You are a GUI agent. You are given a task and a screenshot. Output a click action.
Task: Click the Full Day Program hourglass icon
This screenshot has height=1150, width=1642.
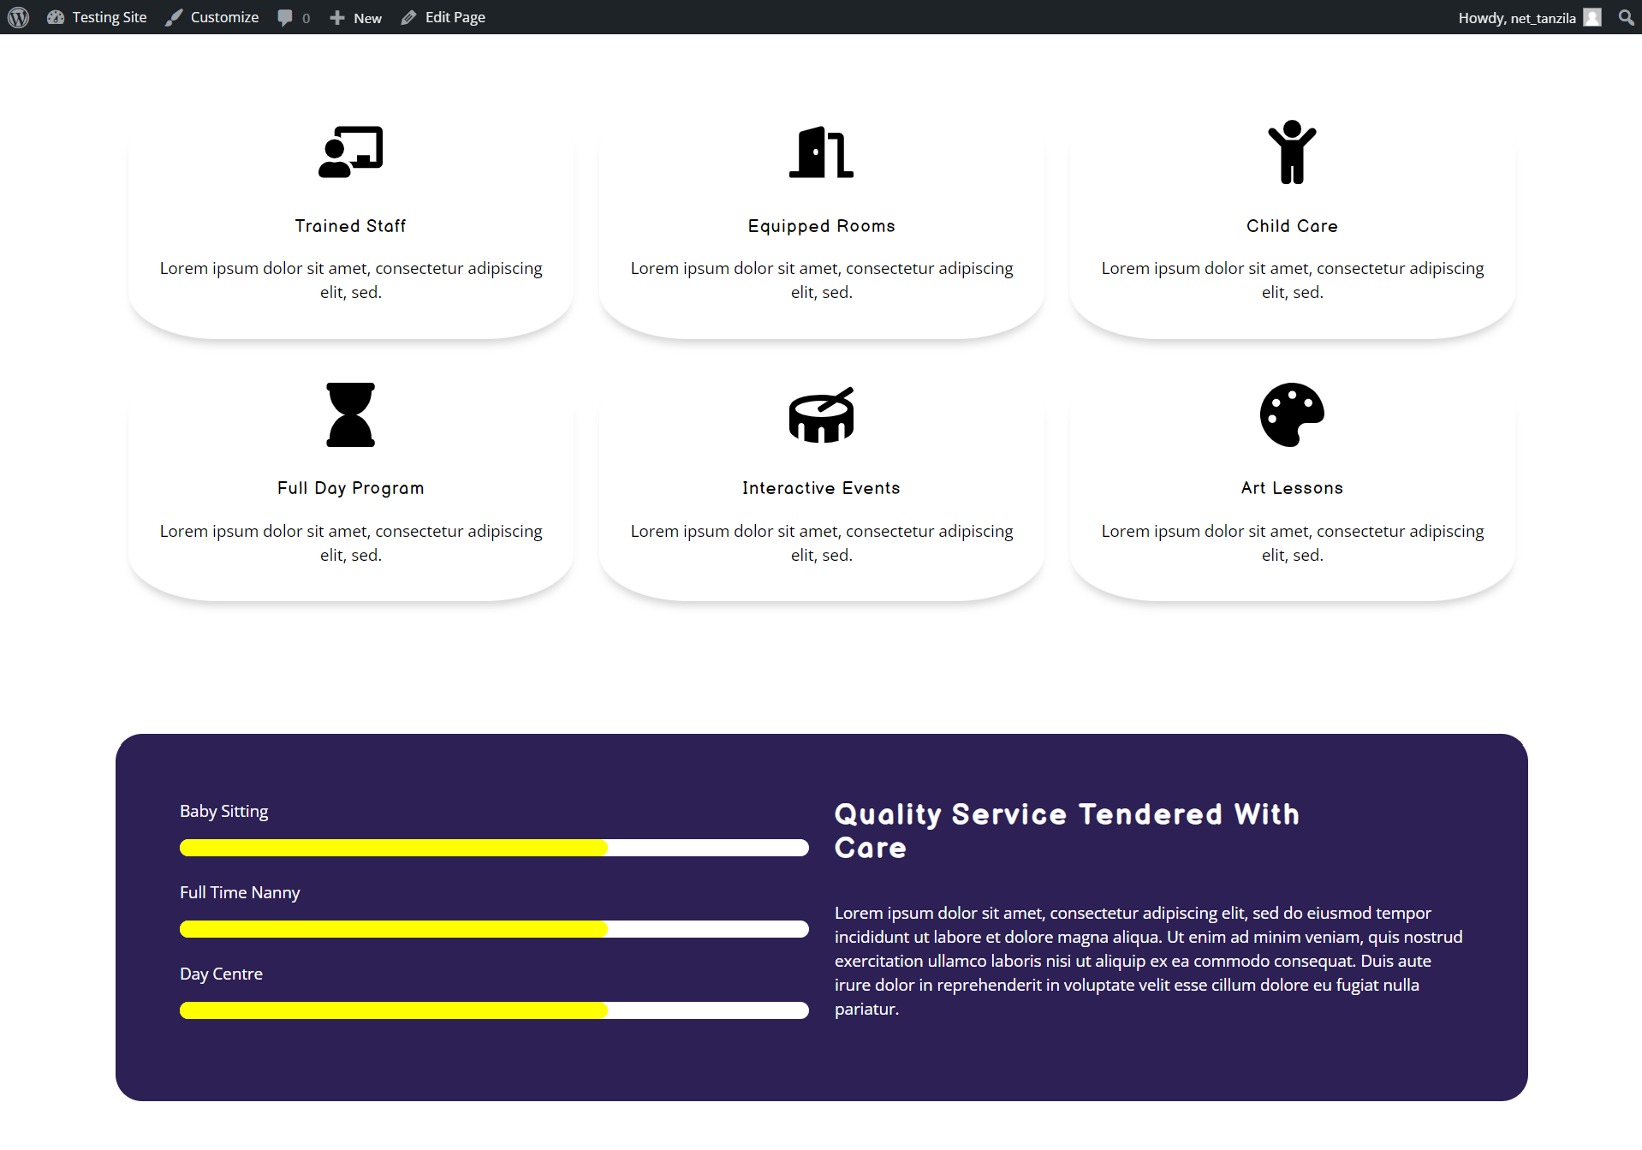350,414
